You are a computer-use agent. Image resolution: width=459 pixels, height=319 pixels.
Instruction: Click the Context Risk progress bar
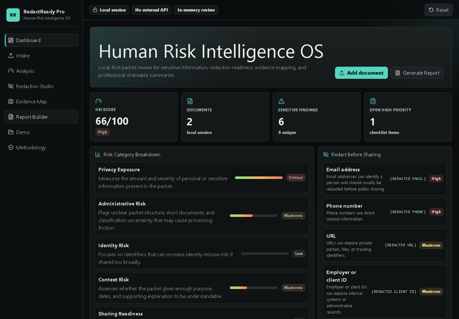point(254,288)
